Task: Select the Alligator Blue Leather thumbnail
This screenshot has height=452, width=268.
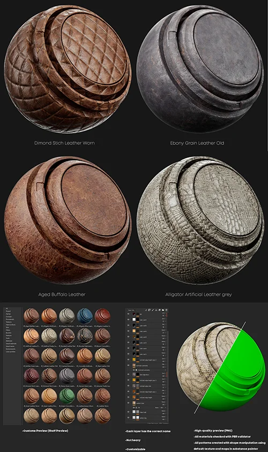Action: click(x=85, y=316)
